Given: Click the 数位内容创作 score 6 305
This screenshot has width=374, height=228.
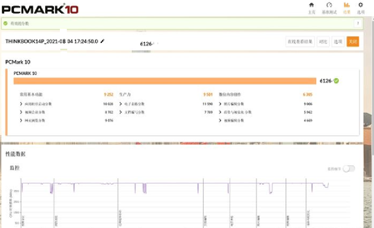Looking at the screenshot, I should click(x=308, y=94).
